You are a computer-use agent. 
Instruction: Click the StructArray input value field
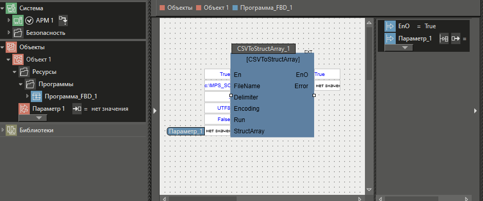tap(218, 131)
